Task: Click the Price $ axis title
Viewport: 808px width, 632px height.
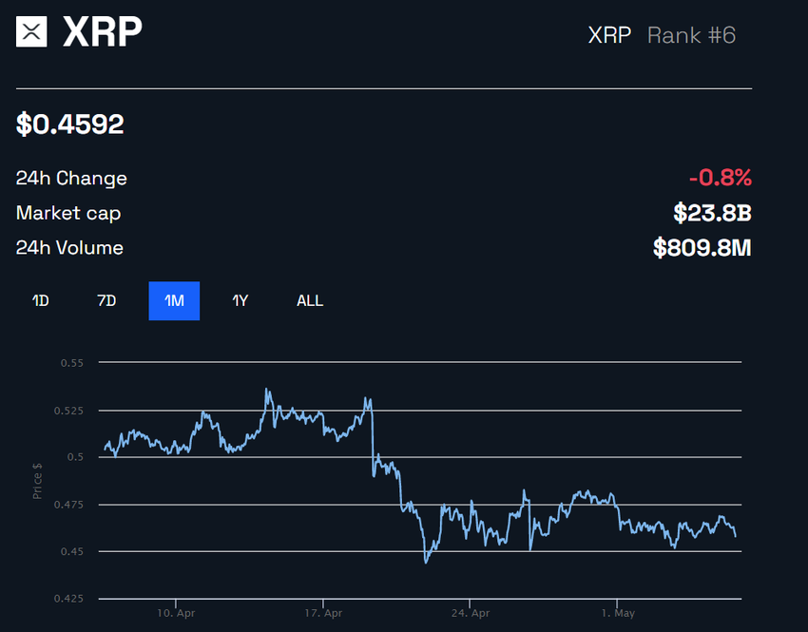Action: 38,474
